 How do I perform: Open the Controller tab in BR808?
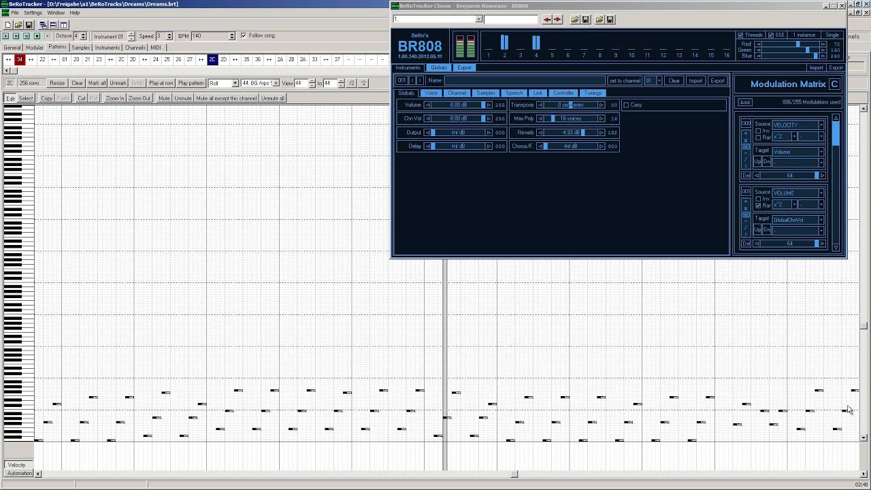pos(563,93)
